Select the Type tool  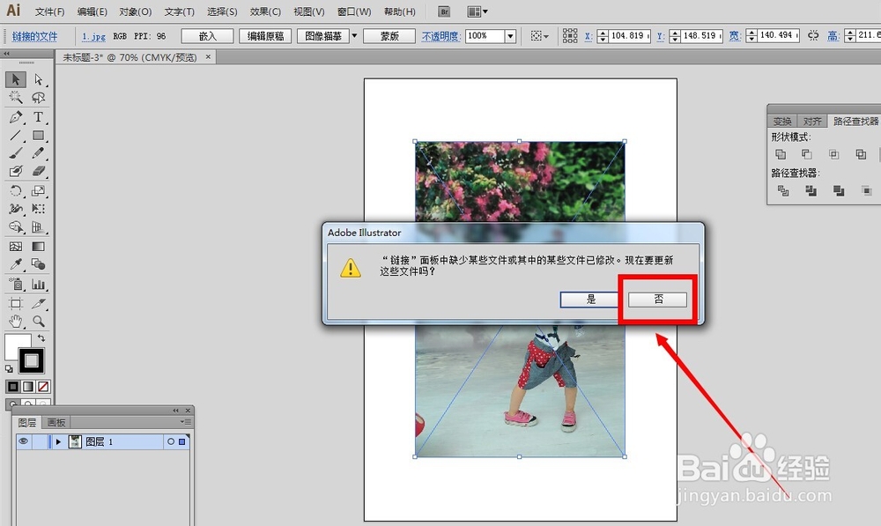(38, 117)
